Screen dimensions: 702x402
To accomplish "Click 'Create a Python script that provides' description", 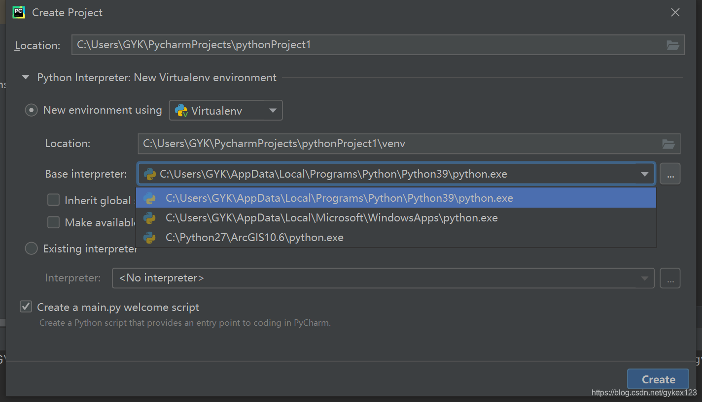I will click(185, 323).
